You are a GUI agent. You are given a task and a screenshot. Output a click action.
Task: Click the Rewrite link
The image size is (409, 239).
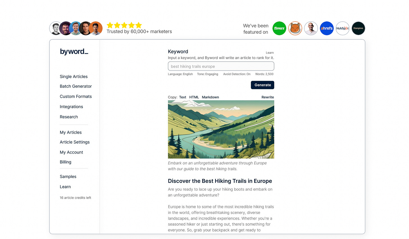pos(268,97)
